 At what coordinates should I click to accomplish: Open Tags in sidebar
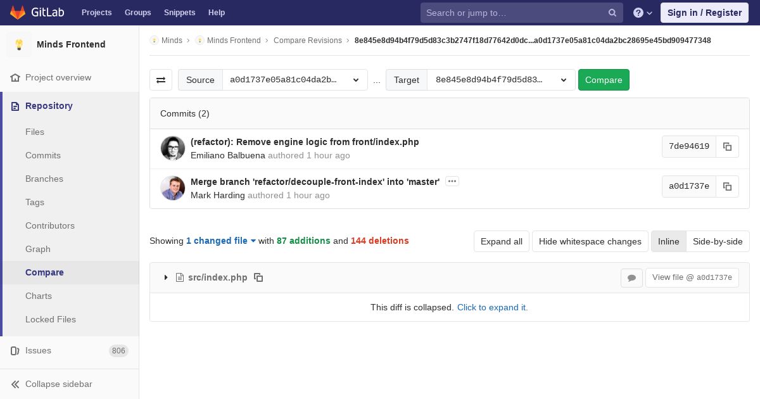35,202
